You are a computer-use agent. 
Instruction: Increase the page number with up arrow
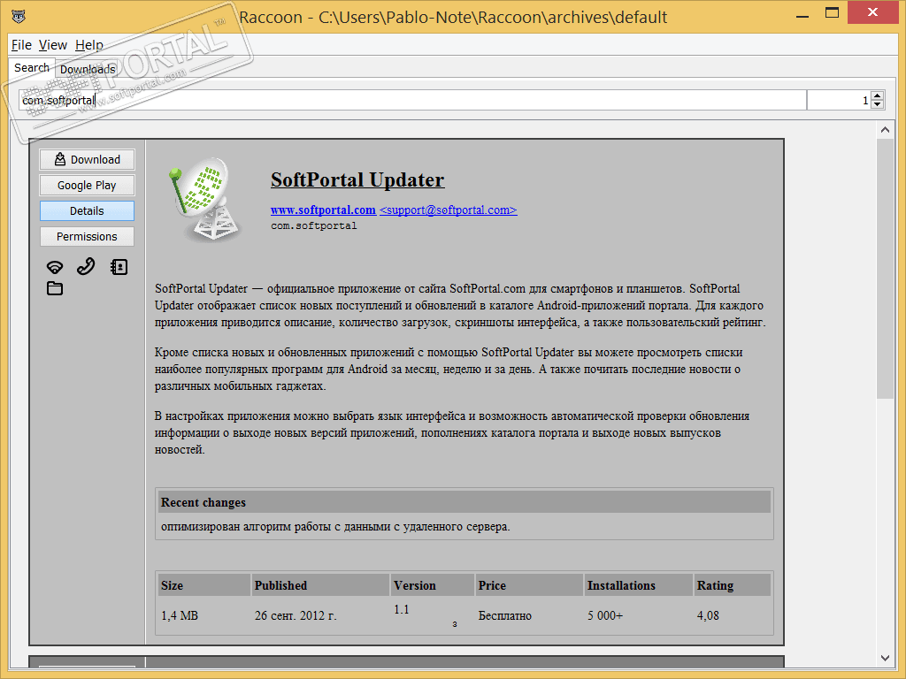[x=877, y=95]
